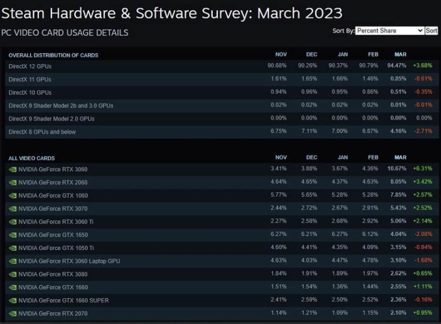Click the +6.31% change for RTX 3060

(423, 168)
